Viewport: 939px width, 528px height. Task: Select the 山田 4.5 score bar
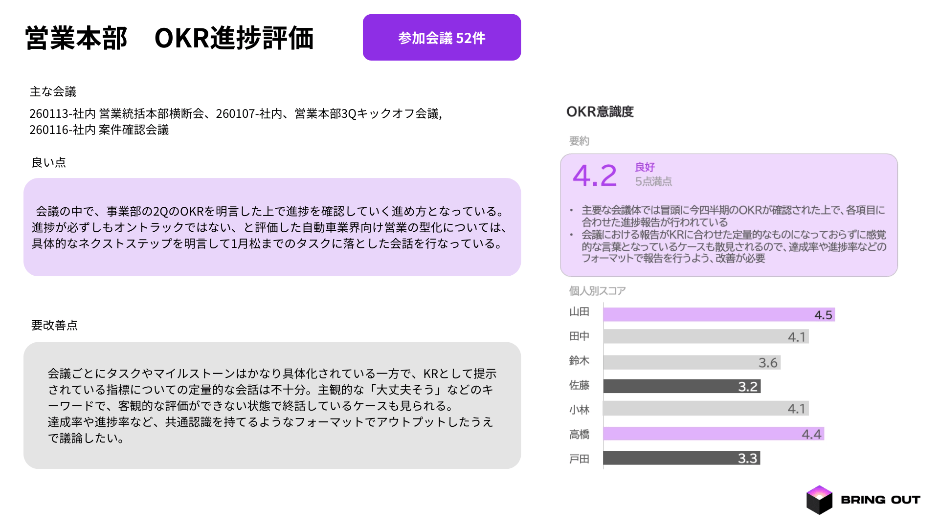click(718, 314)
